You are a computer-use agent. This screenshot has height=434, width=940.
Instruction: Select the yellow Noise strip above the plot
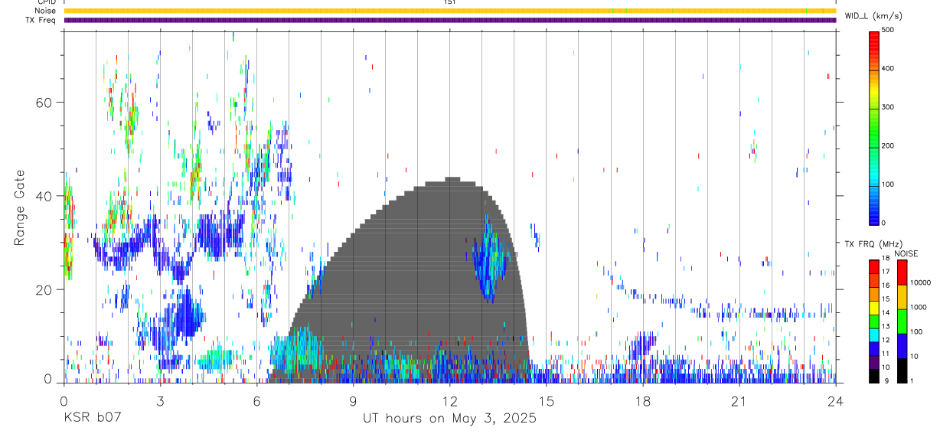(449, 11)
